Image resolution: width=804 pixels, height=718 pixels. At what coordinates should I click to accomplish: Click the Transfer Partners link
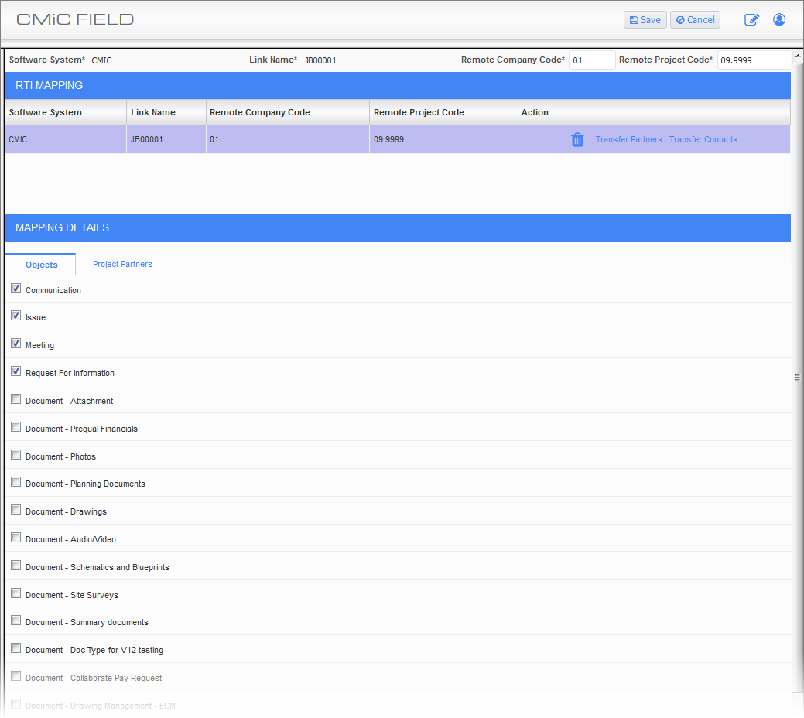pos(628,140)
